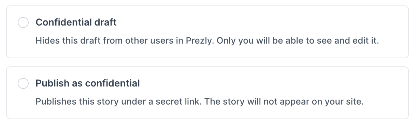Choose the Publish as confidential option card
The height and width of the screenshot is (126, 417).
207,93
